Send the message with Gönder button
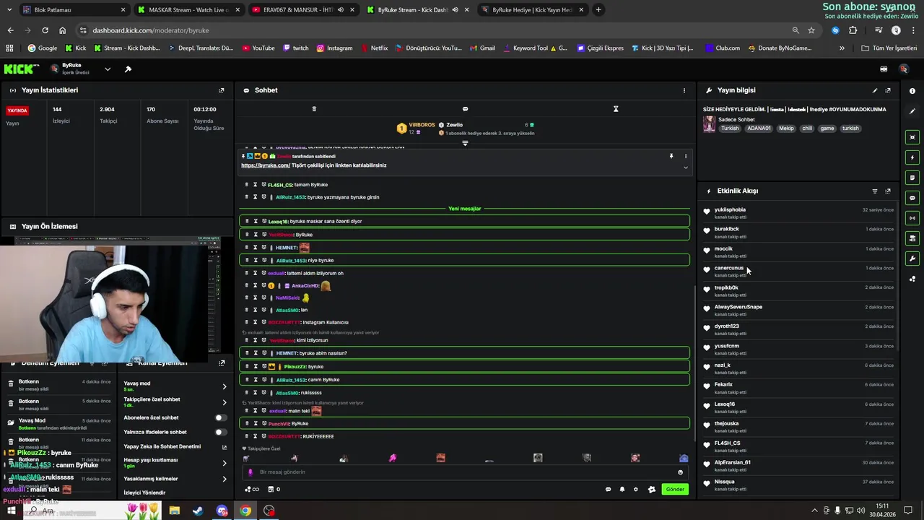 [675, 490]
